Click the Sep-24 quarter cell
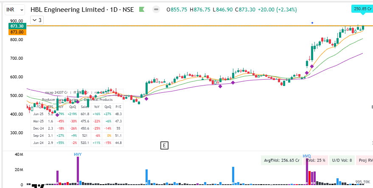 (38, 136)
